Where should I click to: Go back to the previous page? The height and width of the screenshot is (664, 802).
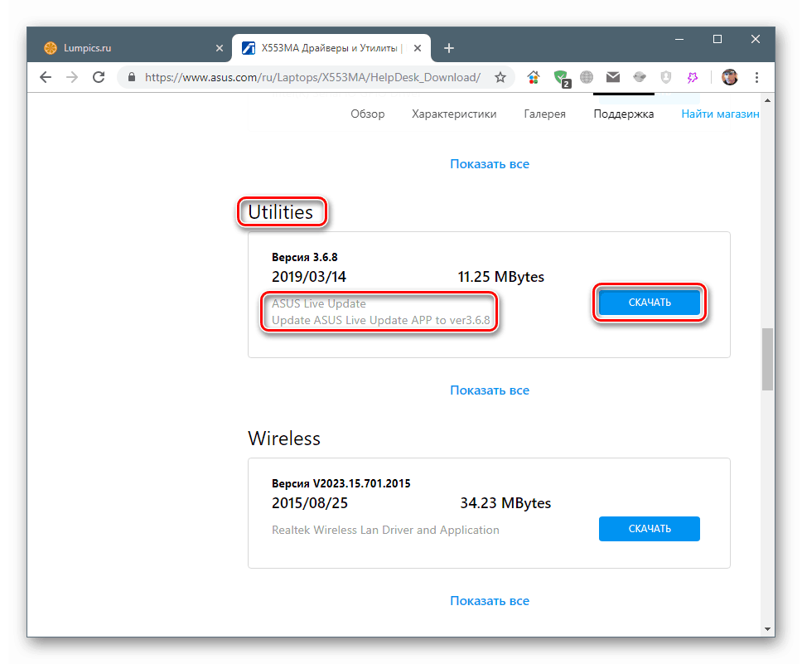pyautogui.click(x=46, y=76)
